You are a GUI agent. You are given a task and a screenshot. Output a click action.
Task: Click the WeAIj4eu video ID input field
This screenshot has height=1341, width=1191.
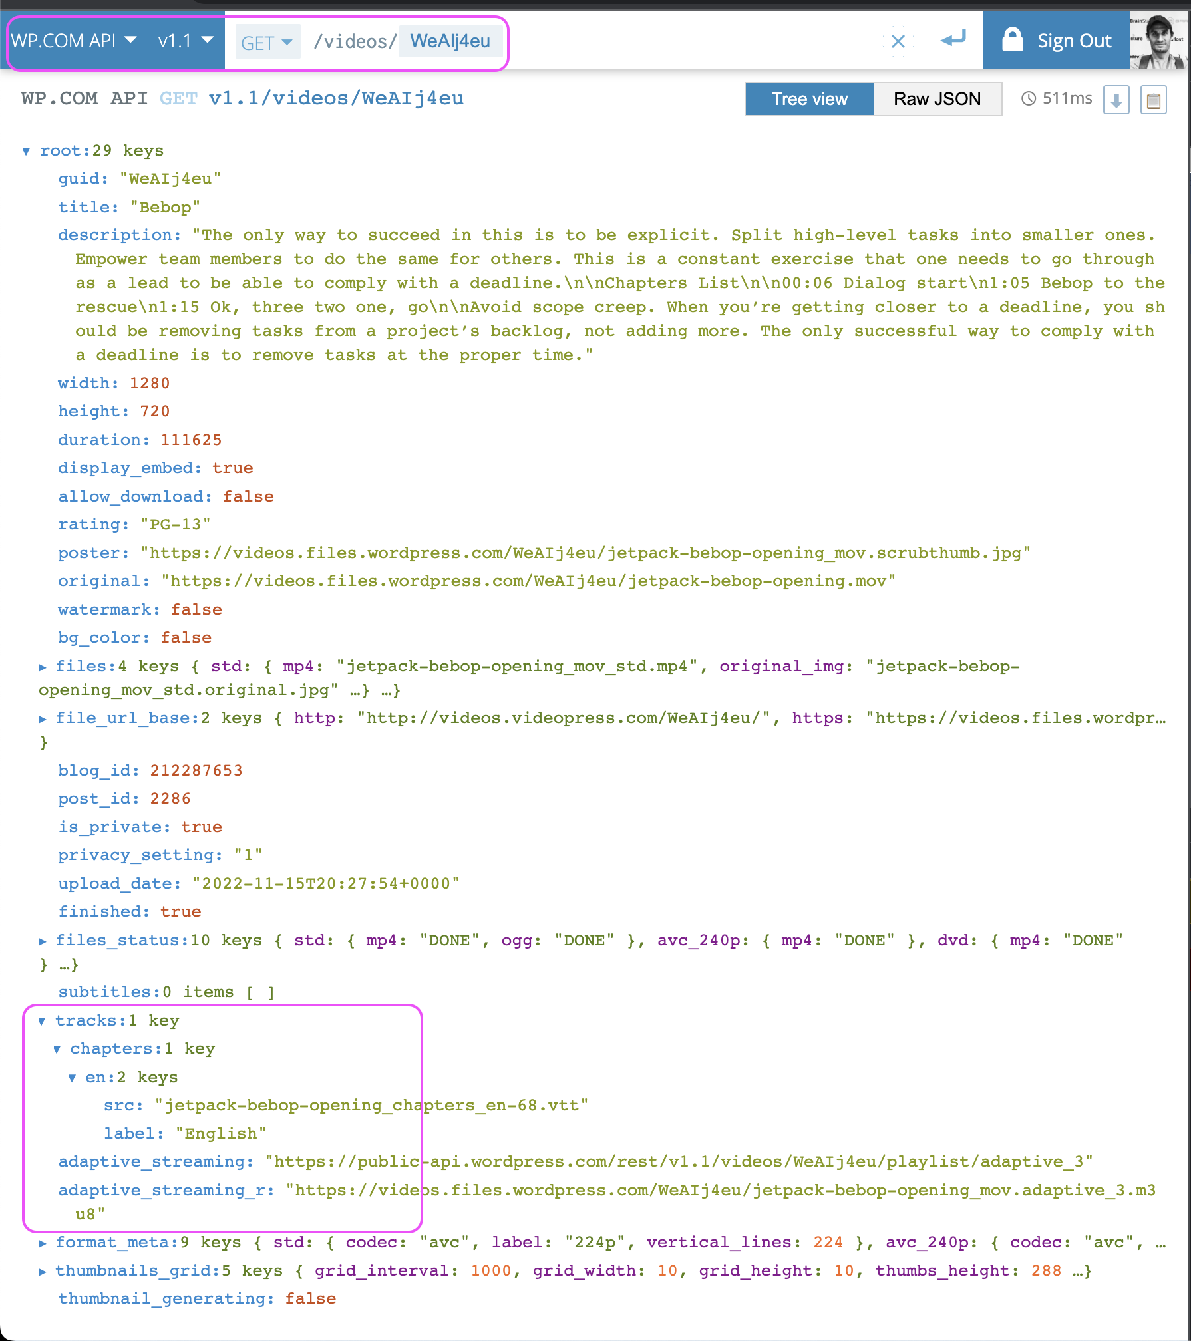pyautogui.click(x=450, y=41)
